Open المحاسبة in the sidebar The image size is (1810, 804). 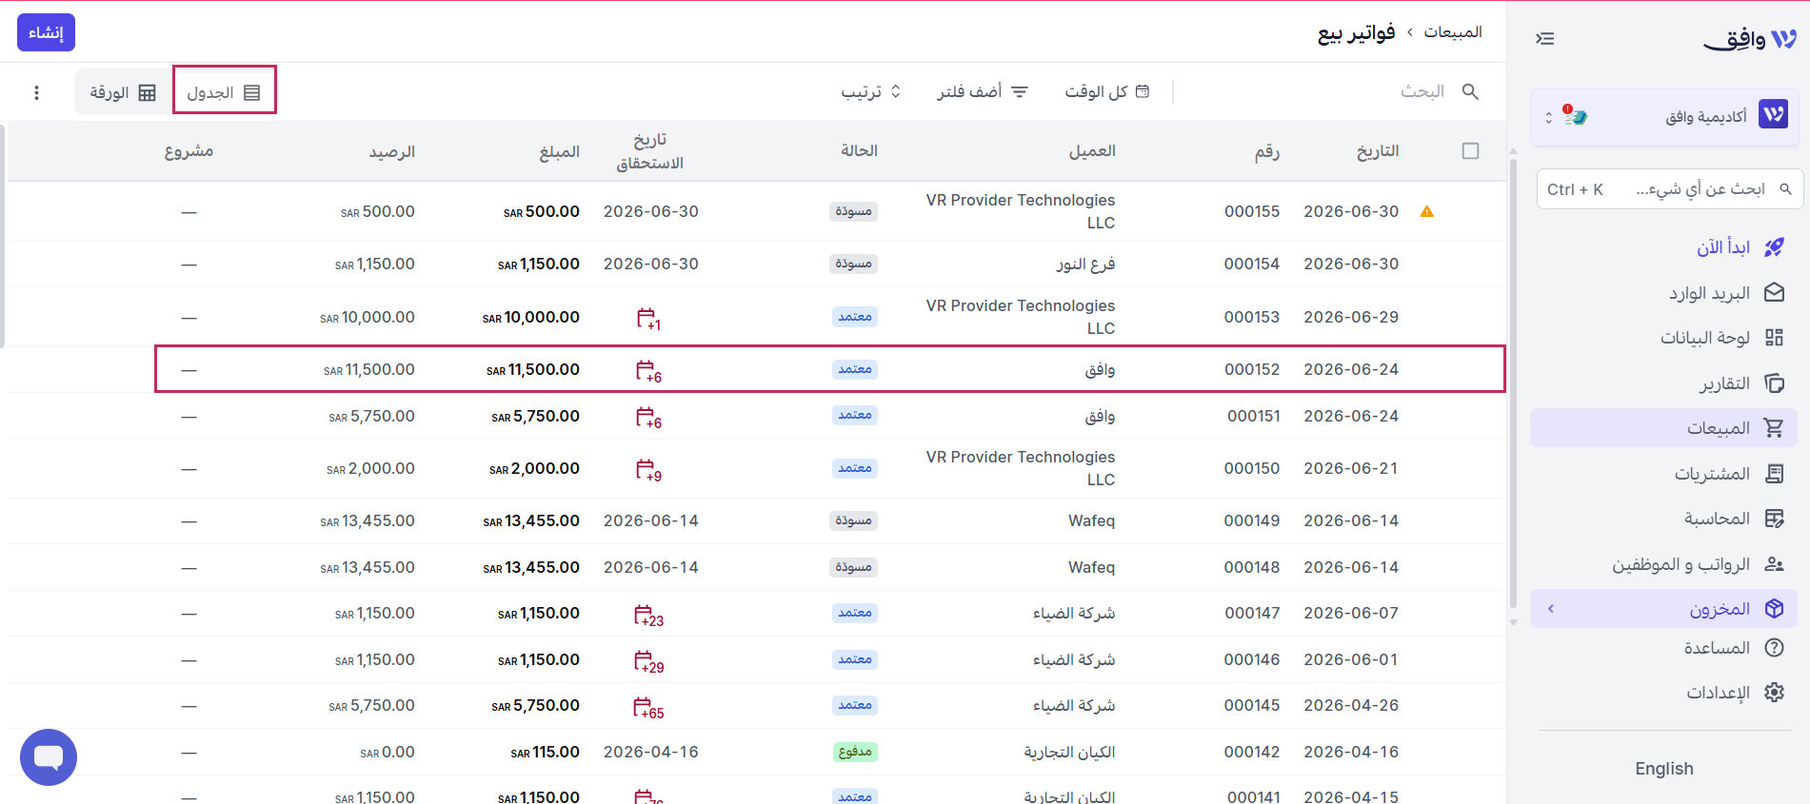[1663, 519]
